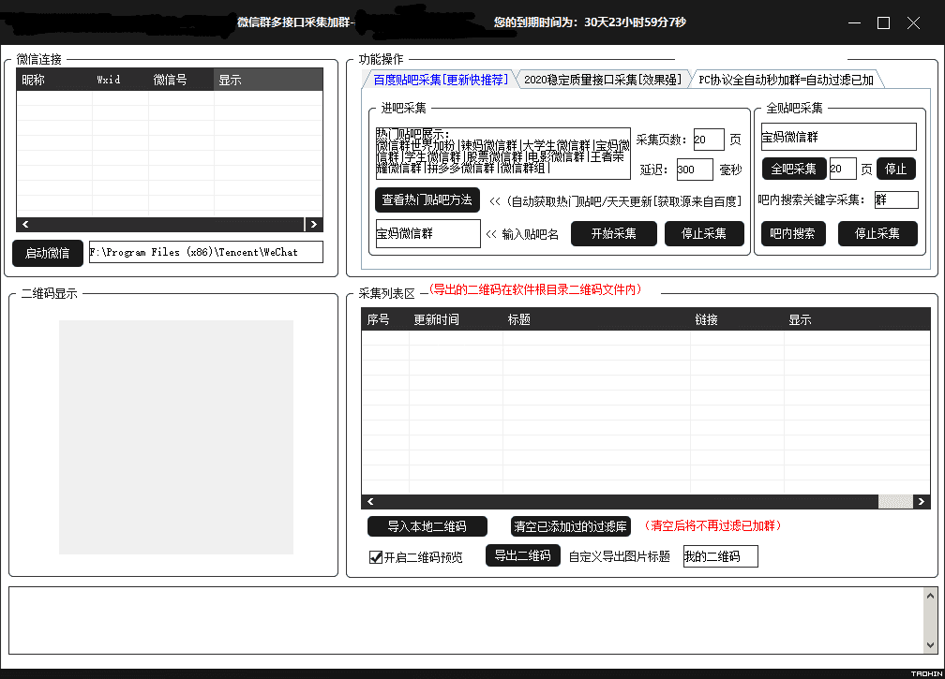Click the 查看热门贴吧方法 button
Image resolution: width=945 pixels, height=679 pixels.
coord(427,199)
